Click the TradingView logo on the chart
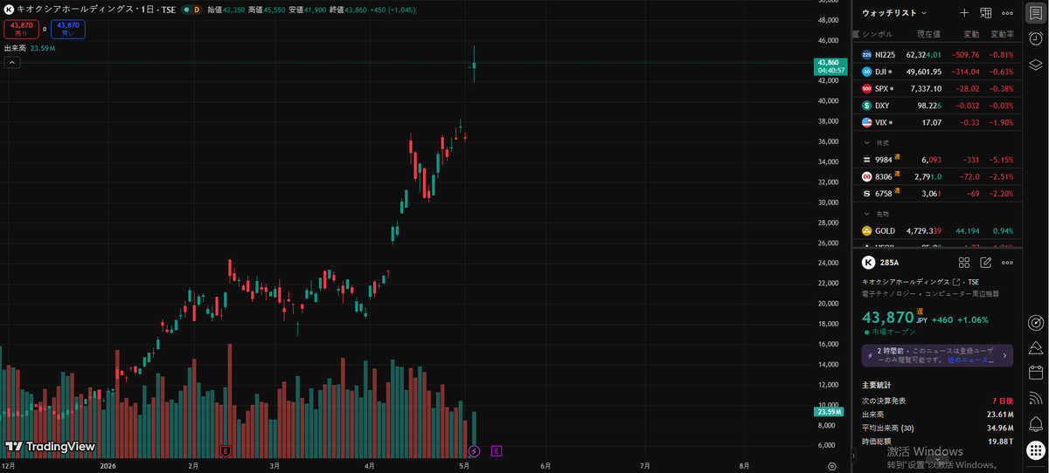Screen dimensions: 1049x473 [x=50, y=446]
